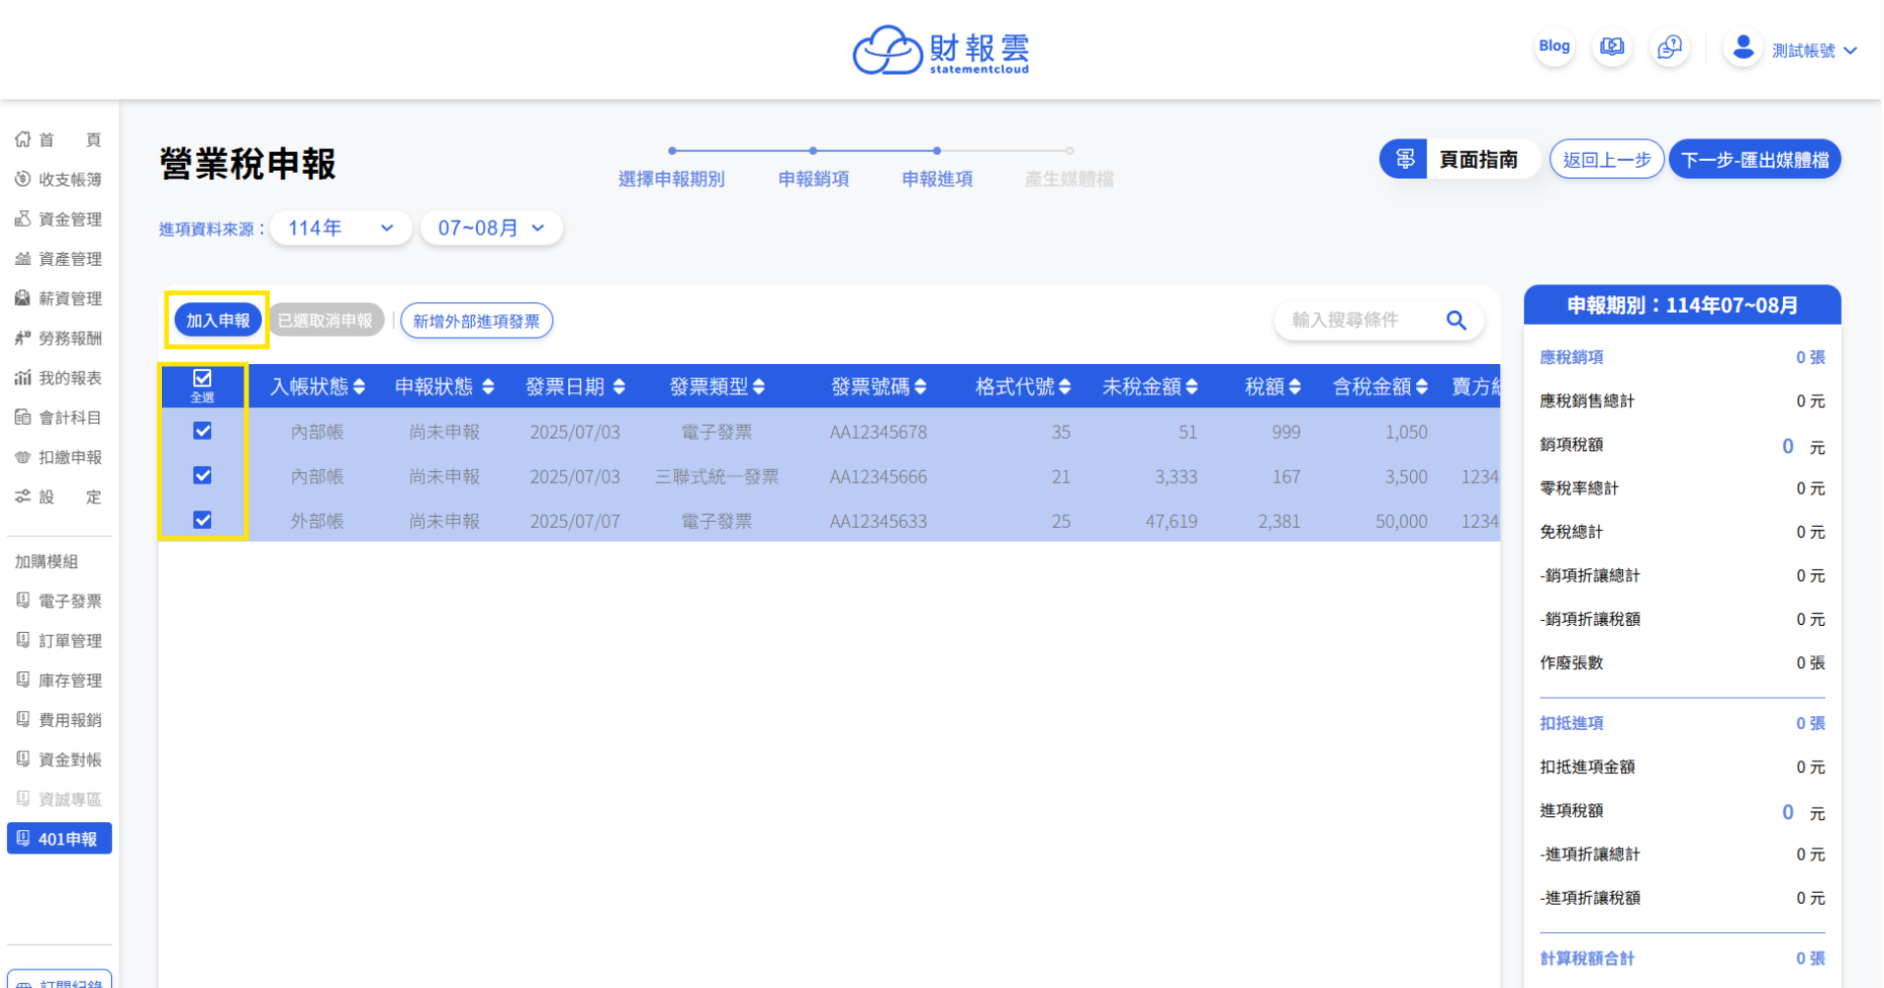Click the 扣繳申報 icon in sidebar
The image size is (1884, 988).
pos(23,456)
